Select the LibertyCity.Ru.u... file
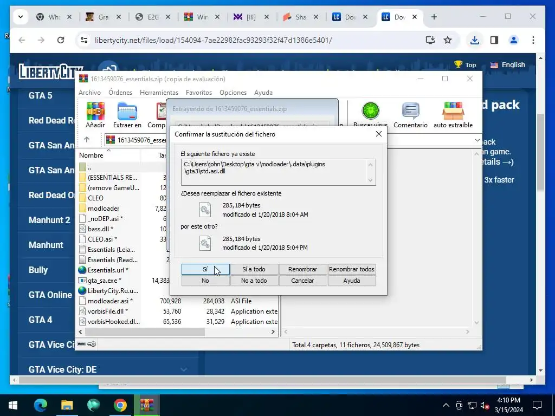The image size is (555, 416). [113, 291]
